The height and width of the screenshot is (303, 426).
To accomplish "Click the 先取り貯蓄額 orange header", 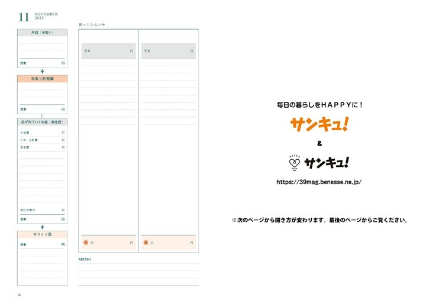I will 43,79.
